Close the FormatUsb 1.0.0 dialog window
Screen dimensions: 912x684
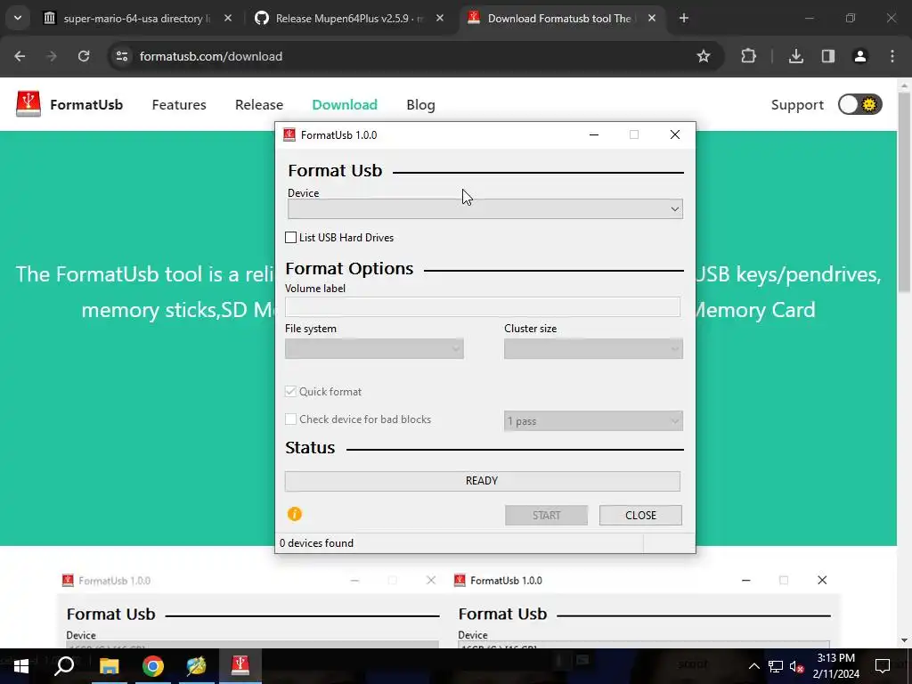tap(675, 135)
